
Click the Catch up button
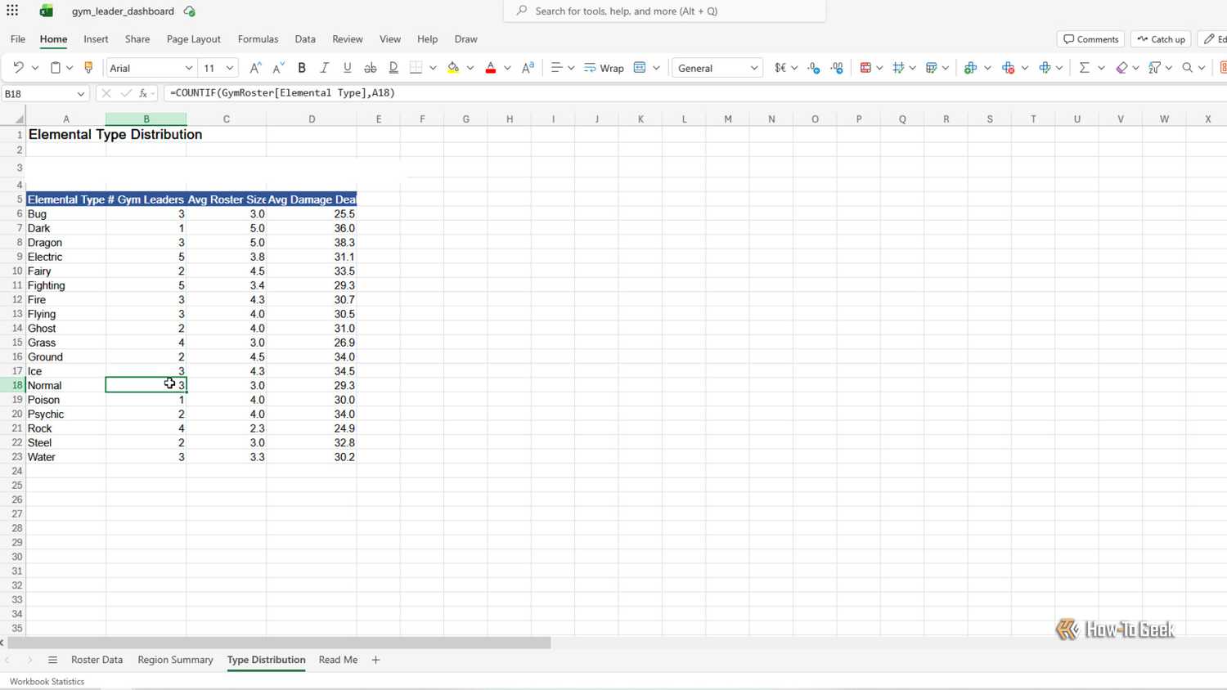[1161, 39]
